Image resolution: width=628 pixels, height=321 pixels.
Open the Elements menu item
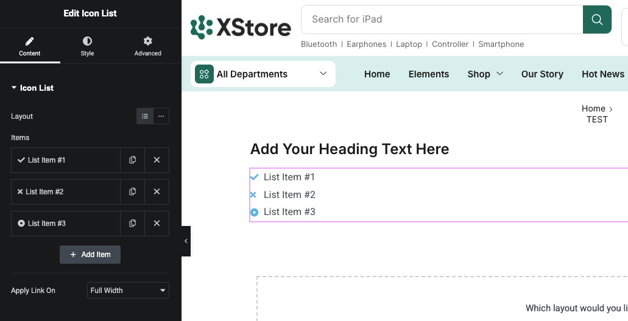429,74
